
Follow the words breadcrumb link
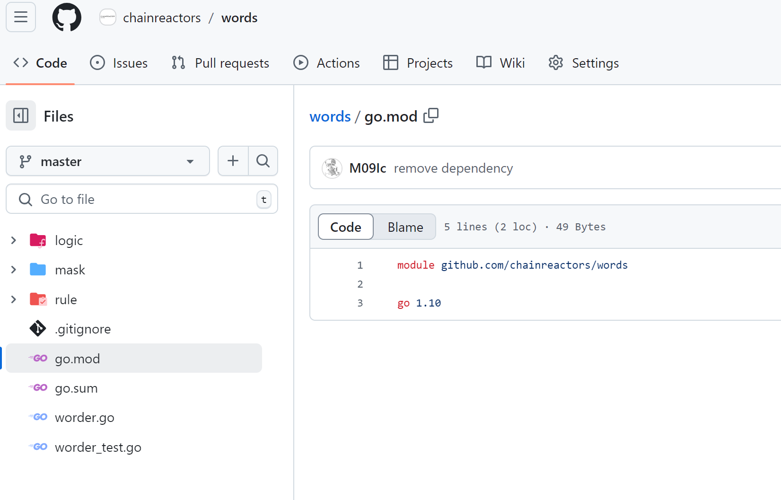[330, 116]
